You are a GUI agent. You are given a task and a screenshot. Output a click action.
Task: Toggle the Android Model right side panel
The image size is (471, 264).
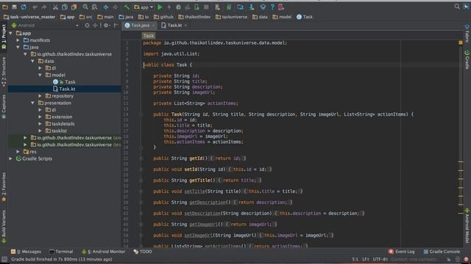[467, 227]
